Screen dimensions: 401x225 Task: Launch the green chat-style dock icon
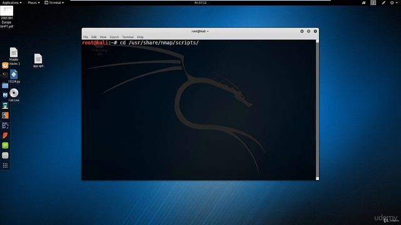pos(5,146)
